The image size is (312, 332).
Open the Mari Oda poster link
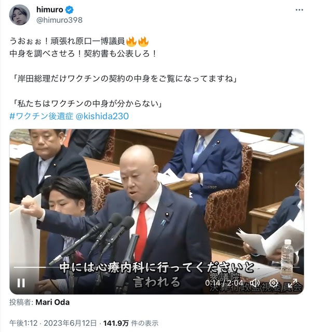click(x=52, y=302)
